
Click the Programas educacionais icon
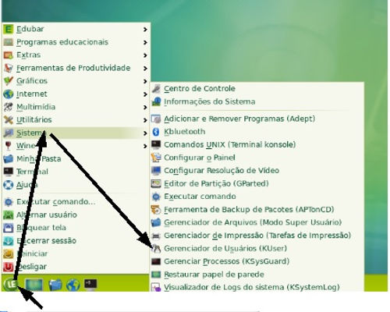9,42
